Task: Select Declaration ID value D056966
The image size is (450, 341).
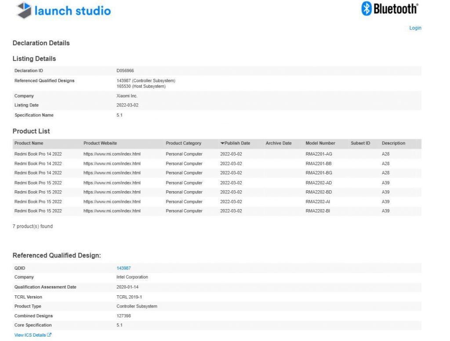Action: (x=125, y=71)
